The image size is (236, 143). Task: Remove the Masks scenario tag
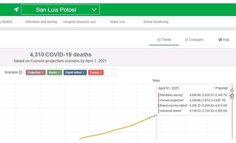click(59, 72)
